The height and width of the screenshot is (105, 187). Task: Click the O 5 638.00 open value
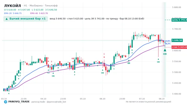click(10, 10)
